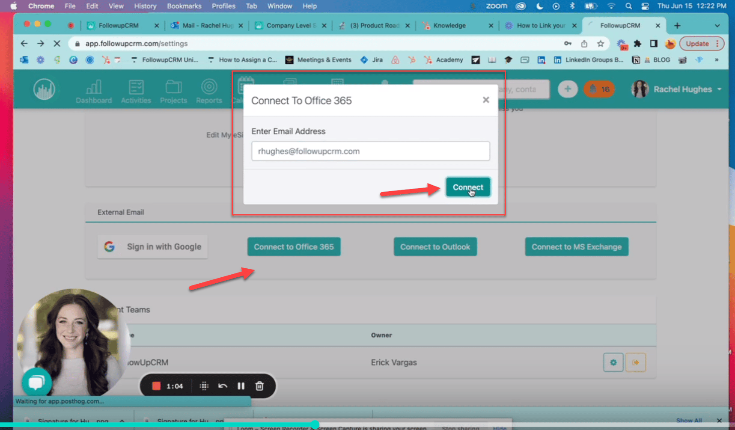Open the Chrome tab search chevron
Viewport: 735px width, 430px height.
coord(718,25)
